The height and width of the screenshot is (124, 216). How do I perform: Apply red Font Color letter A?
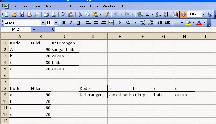[199, 23]
